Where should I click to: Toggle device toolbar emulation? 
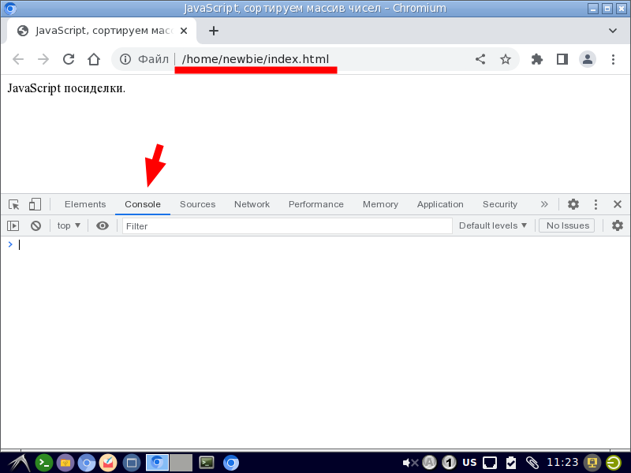click(35, 204)
